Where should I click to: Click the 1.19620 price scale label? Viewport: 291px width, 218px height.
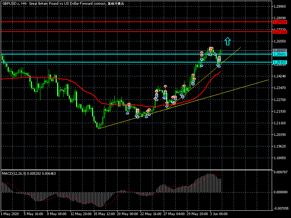280,146
